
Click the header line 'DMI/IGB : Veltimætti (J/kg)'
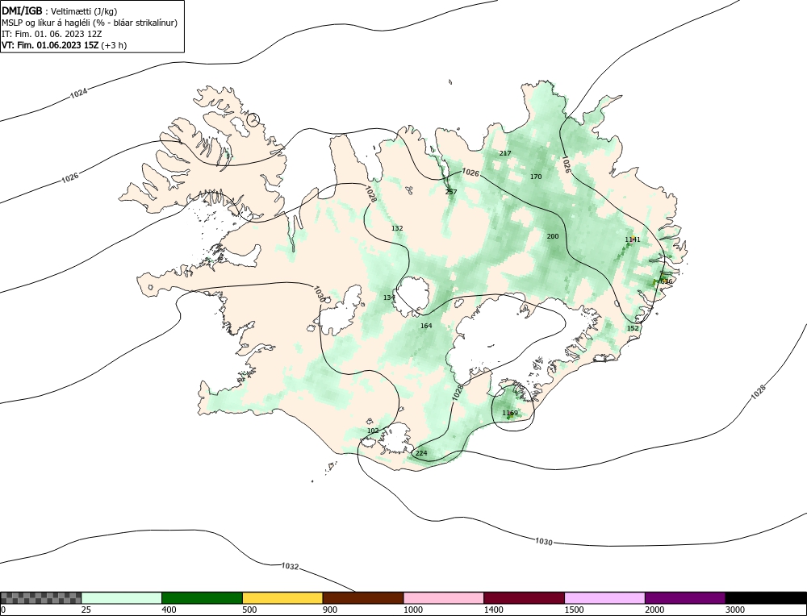click(60, 11)
